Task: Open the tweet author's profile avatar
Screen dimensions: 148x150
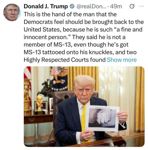Action: tap(12, 12)
